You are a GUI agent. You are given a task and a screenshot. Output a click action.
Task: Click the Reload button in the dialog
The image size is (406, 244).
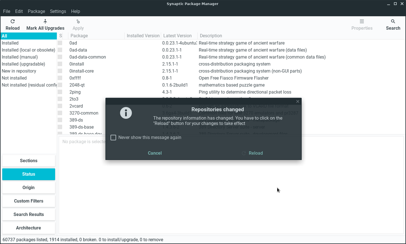point(252,153)
